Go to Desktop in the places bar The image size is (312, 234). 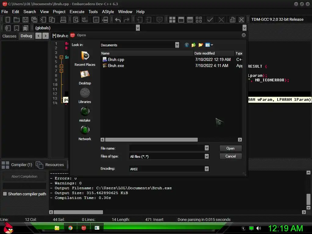click(x=85, y=77)
